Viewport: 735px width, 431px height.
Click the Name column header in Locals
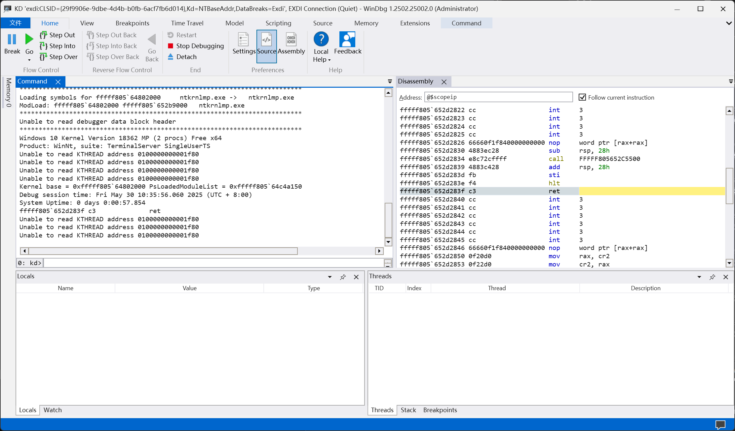pyautogui.click(x=65, y=288)
